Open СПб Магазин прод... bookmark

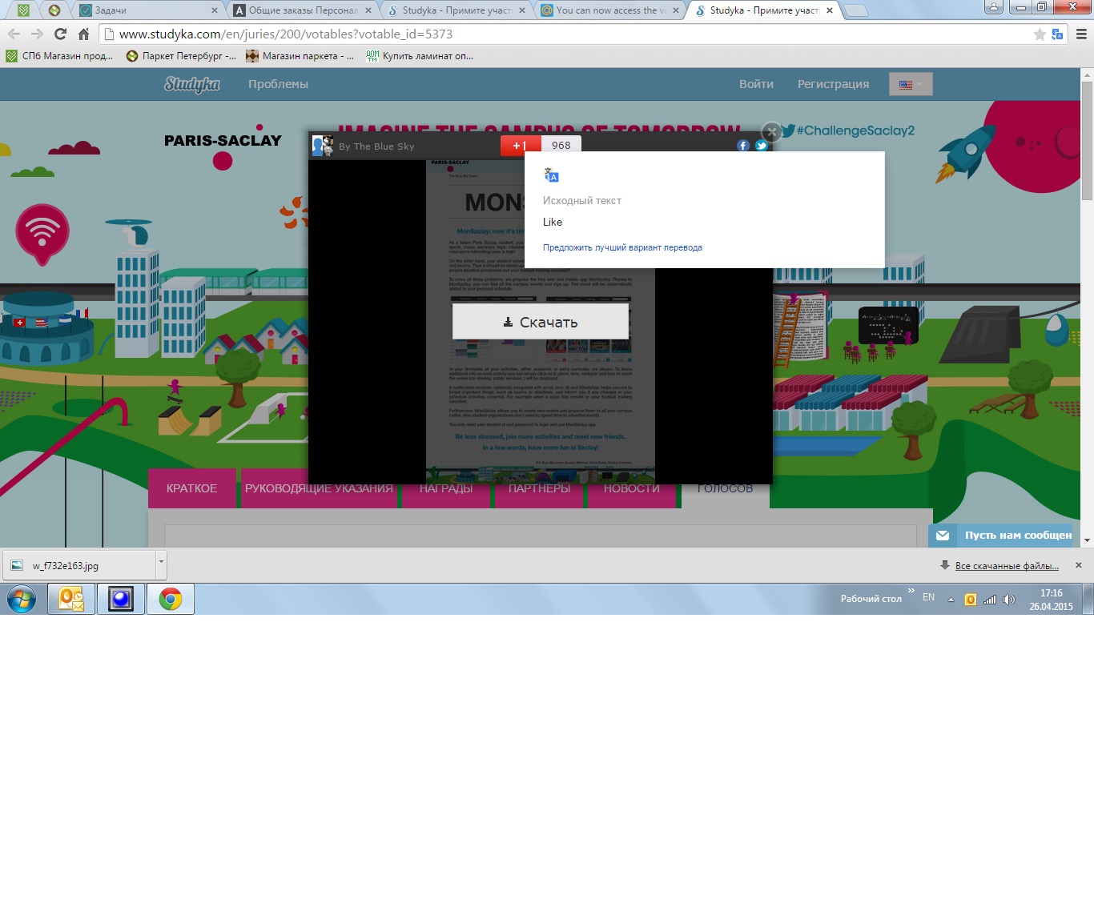pos(59,56)
